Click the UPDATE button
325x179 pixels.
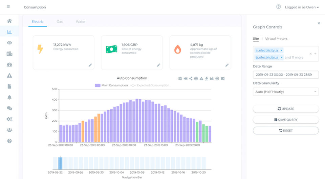point(286,109)
